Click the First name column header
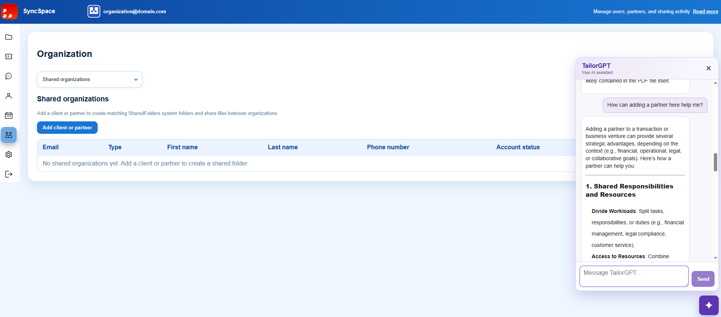The image size is (721, 317). point(183,147)
